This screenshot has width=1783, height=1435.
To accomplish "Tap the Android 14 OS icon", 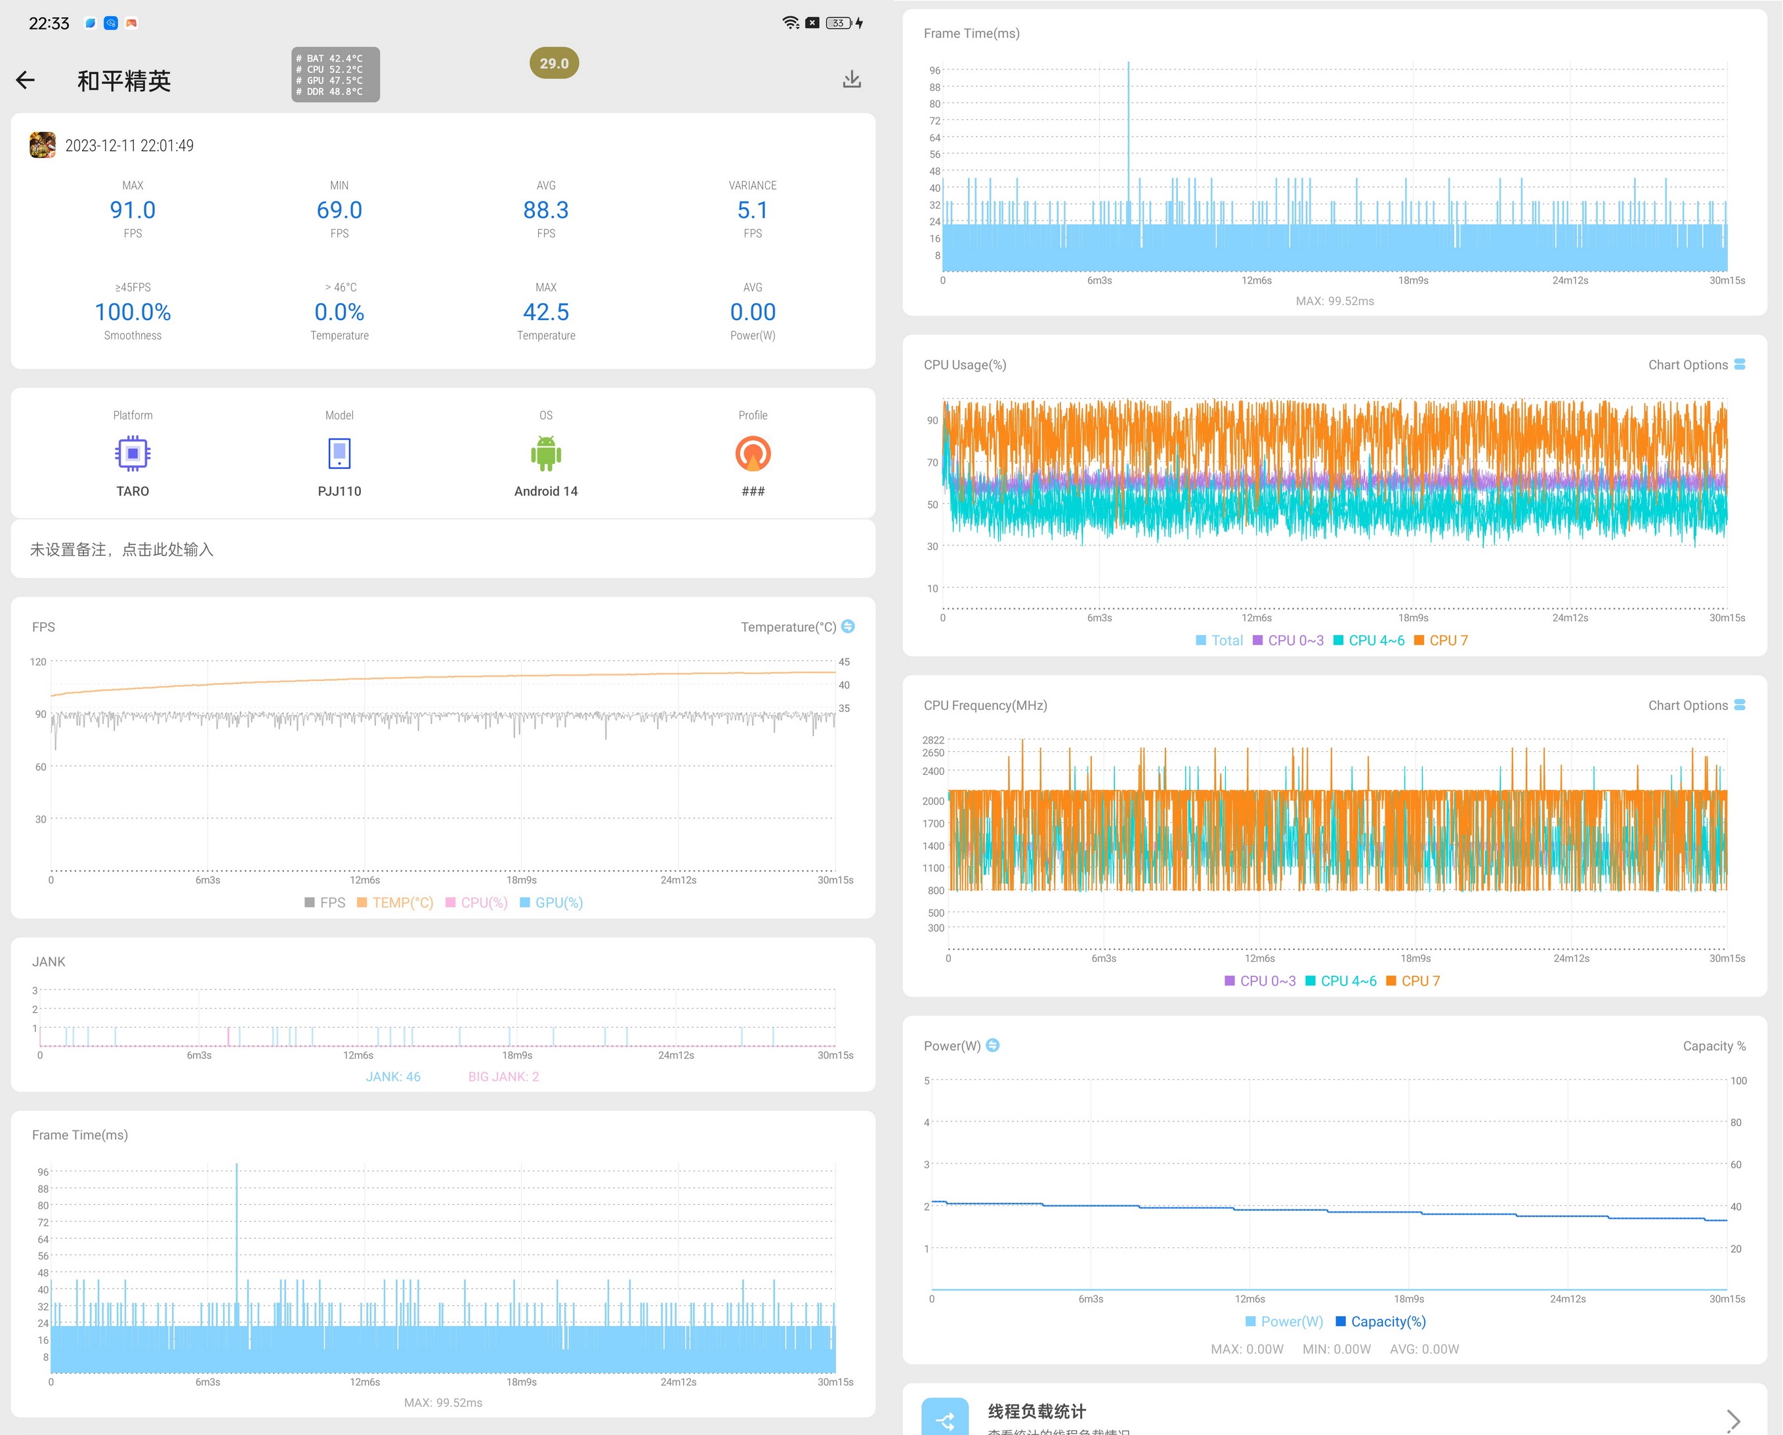I will click(546, 453).
